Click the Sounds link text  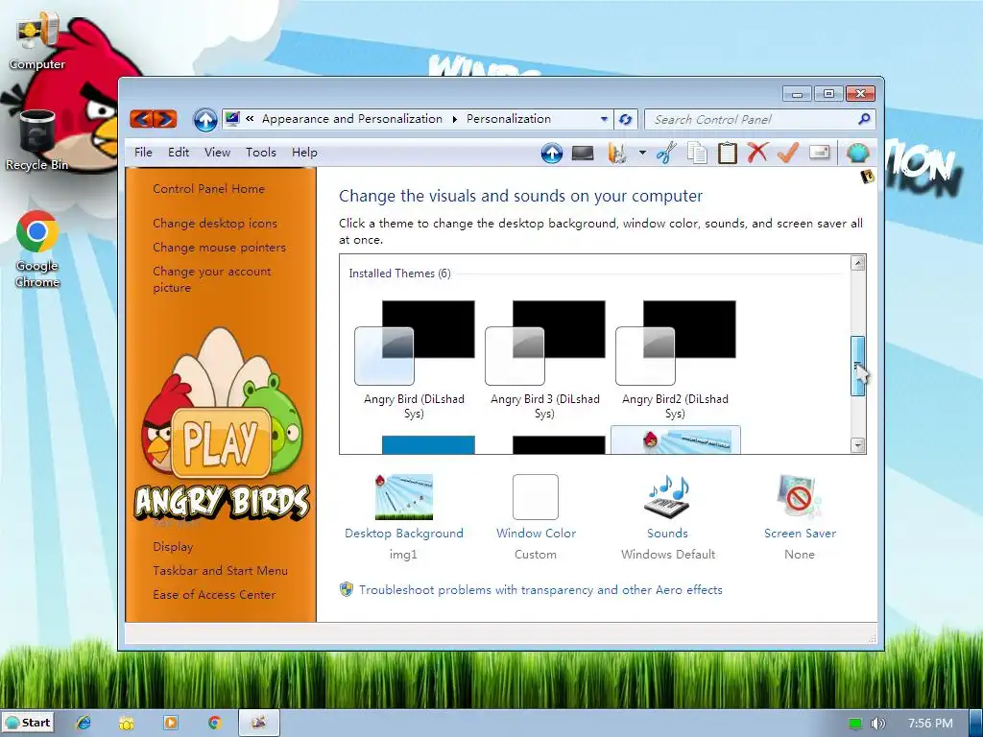point(668,534)
